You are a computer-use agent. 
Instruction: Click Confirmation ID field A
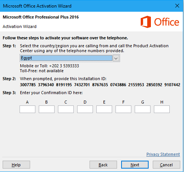pos(27,109)
